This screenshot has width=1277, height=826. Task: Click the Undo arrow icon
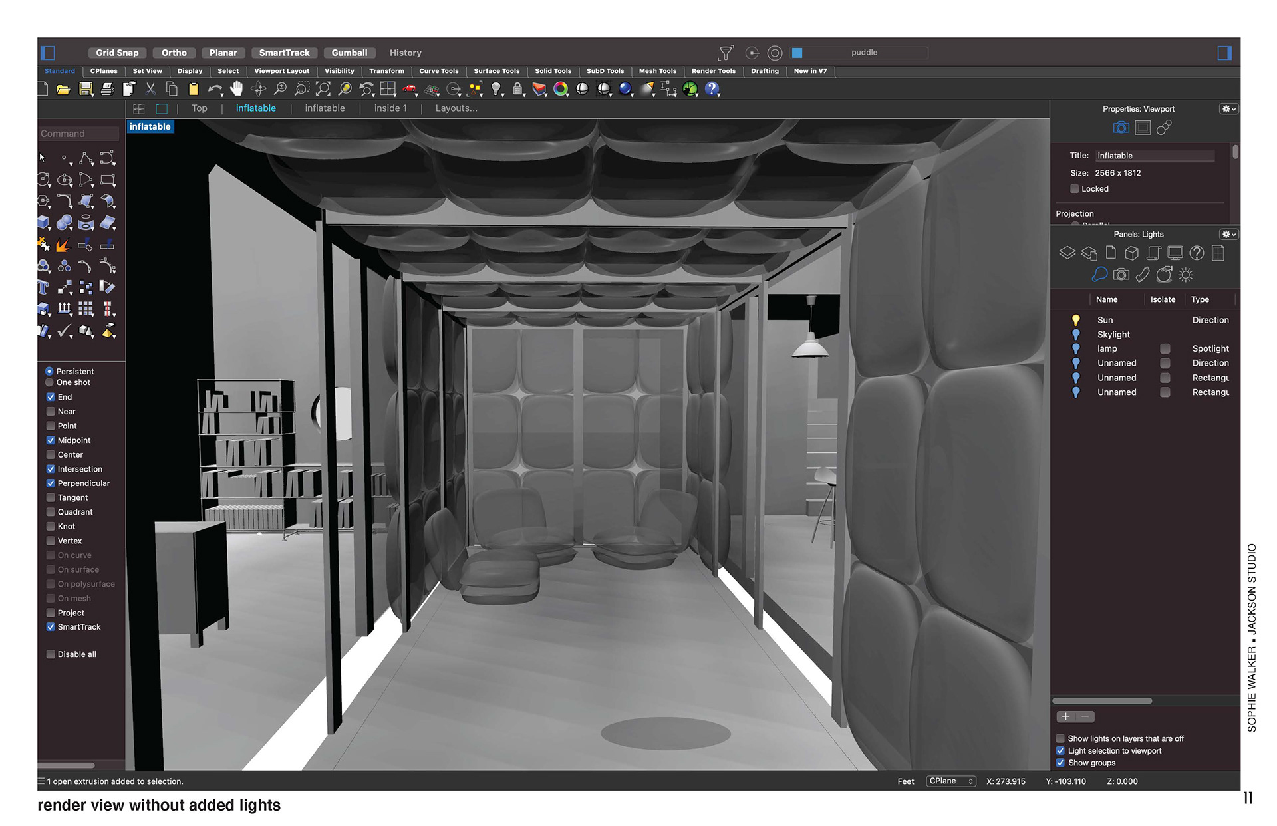click(214, 89)
